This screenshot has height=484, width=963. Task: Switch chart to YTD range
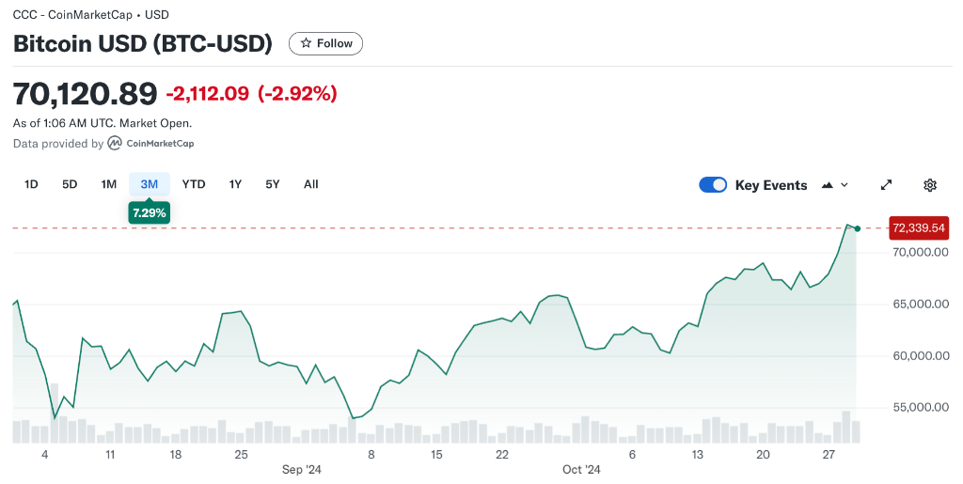coord(194,184)
